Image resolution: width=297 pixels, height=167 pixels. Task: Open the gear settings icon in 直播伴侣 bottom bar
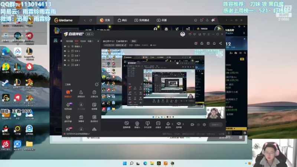point(204,125)
